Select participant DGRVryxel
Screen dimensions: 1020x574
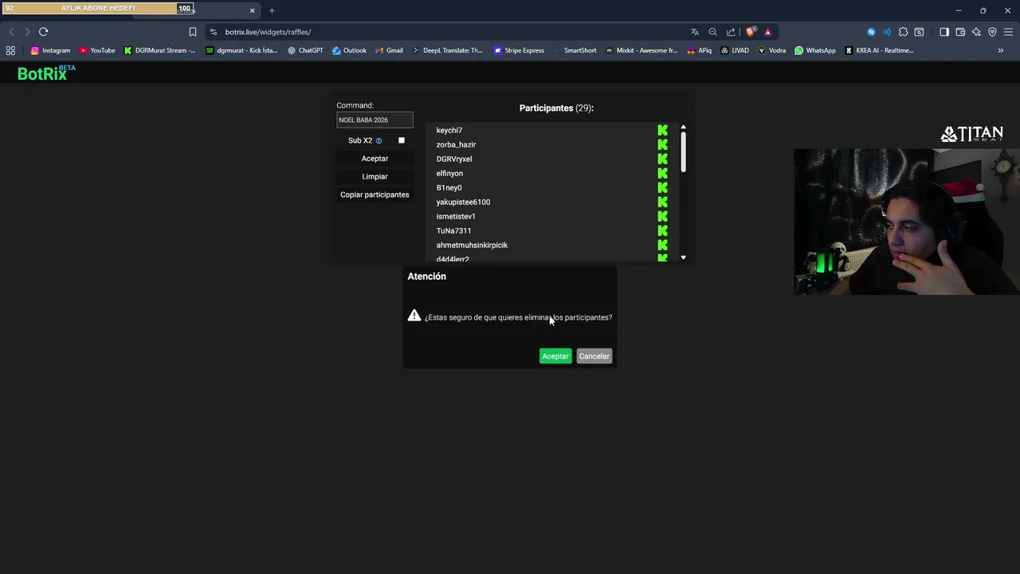[454, 159]
